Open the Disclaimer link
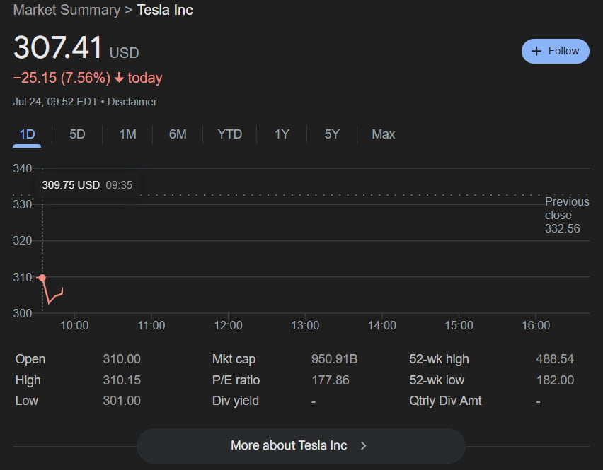Screen dimensions: 603x470 pos(132,101)
